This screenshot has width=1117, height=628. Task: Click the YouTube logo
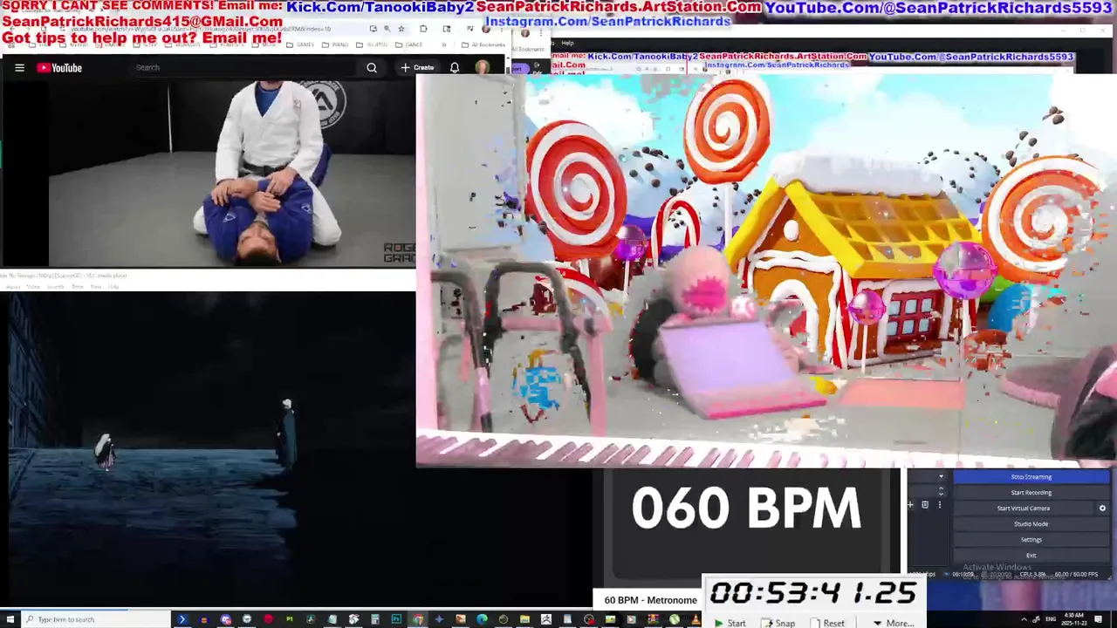59,67
